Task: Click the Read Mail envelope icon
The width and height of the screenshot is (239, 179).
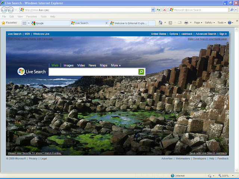Action: click(x=180, y=23)
